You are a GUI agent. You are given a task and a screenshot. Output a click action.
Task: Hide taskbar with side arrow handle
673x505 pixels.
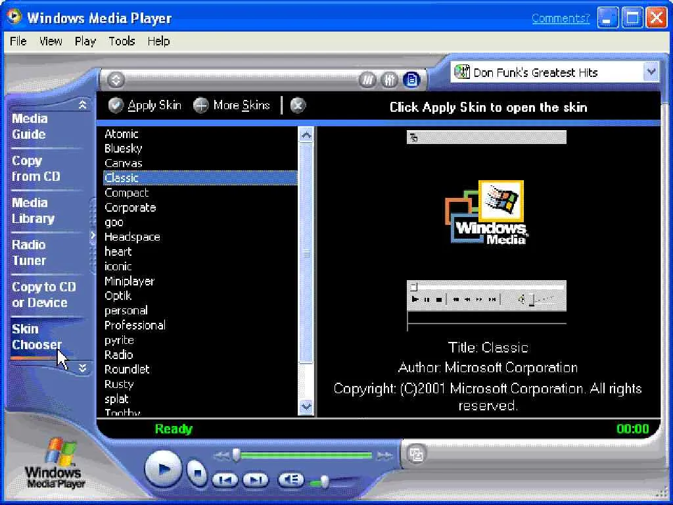tap(92, 235)
